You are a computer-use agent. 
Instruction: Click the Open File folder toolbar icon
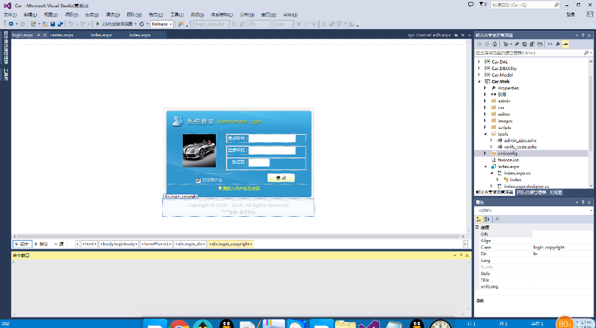45,24
